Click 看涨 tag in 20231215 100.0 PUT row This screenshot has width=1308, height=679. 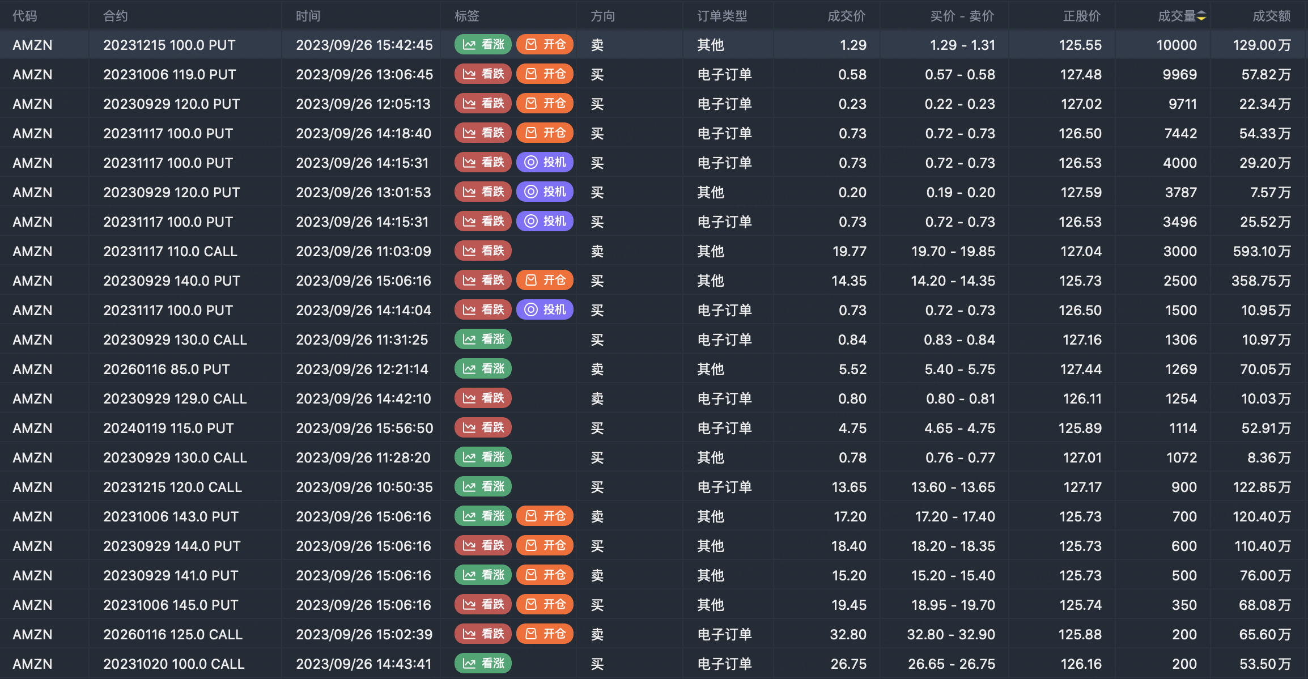pos(483,44)
